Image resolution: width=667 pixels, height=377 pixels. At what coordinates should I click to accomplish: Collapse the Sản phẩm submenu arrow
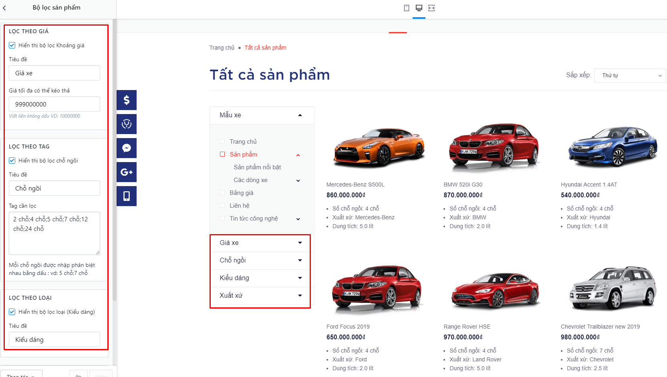tap(298, 155)
